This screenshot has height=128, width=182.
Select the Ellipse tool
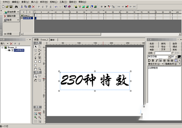35,61
